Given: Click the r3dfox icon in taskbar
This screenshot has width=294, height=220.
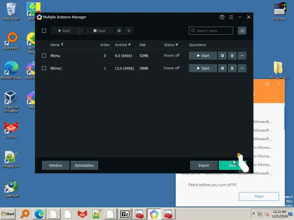Looking at the screenshot, I should click(82, 214).
